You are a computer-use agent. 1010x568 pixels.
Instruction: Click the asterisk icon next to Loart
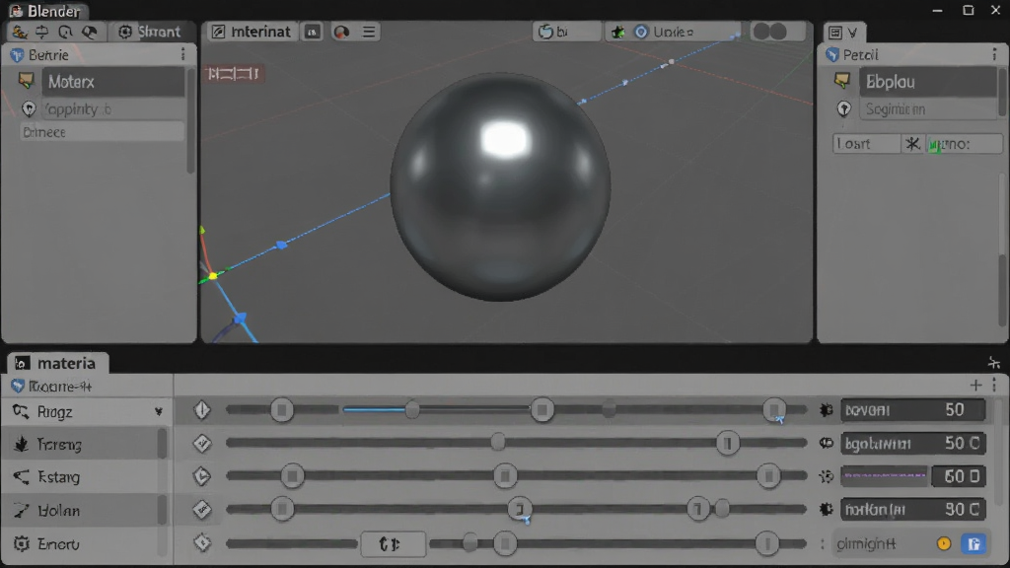912,144
